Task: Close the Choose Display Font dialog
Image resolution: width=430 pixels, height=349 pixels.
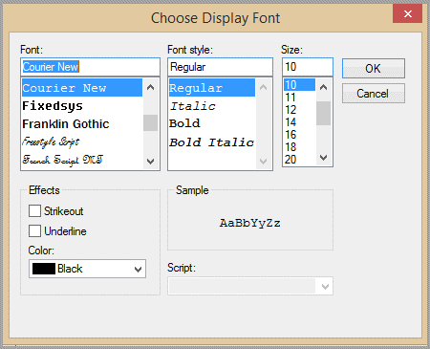Action: click(407, 13)
